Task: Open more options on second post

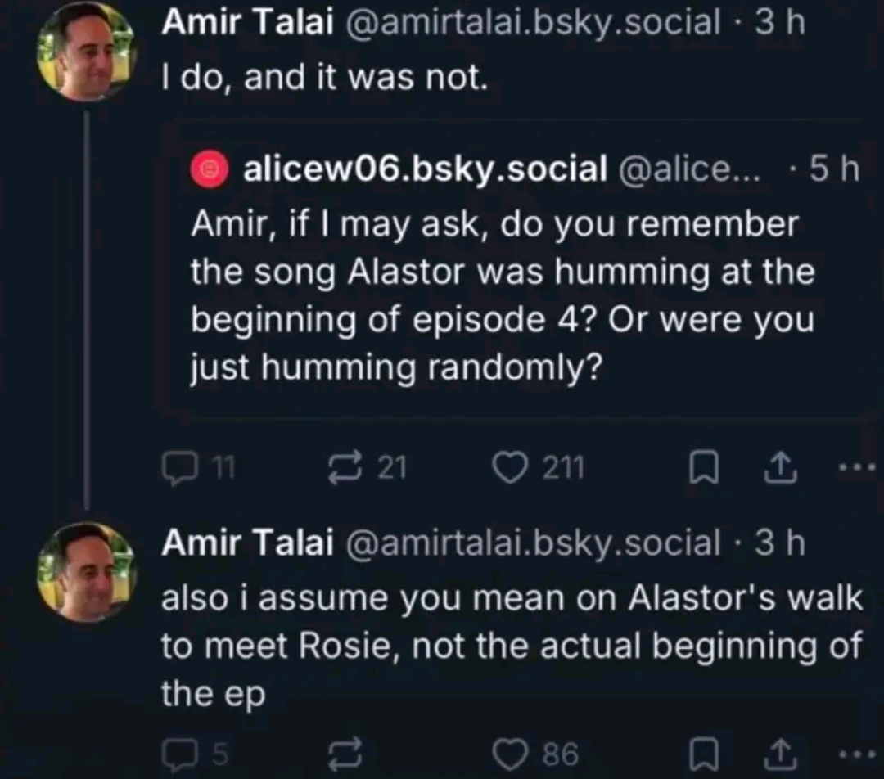Action: point(856,753)
